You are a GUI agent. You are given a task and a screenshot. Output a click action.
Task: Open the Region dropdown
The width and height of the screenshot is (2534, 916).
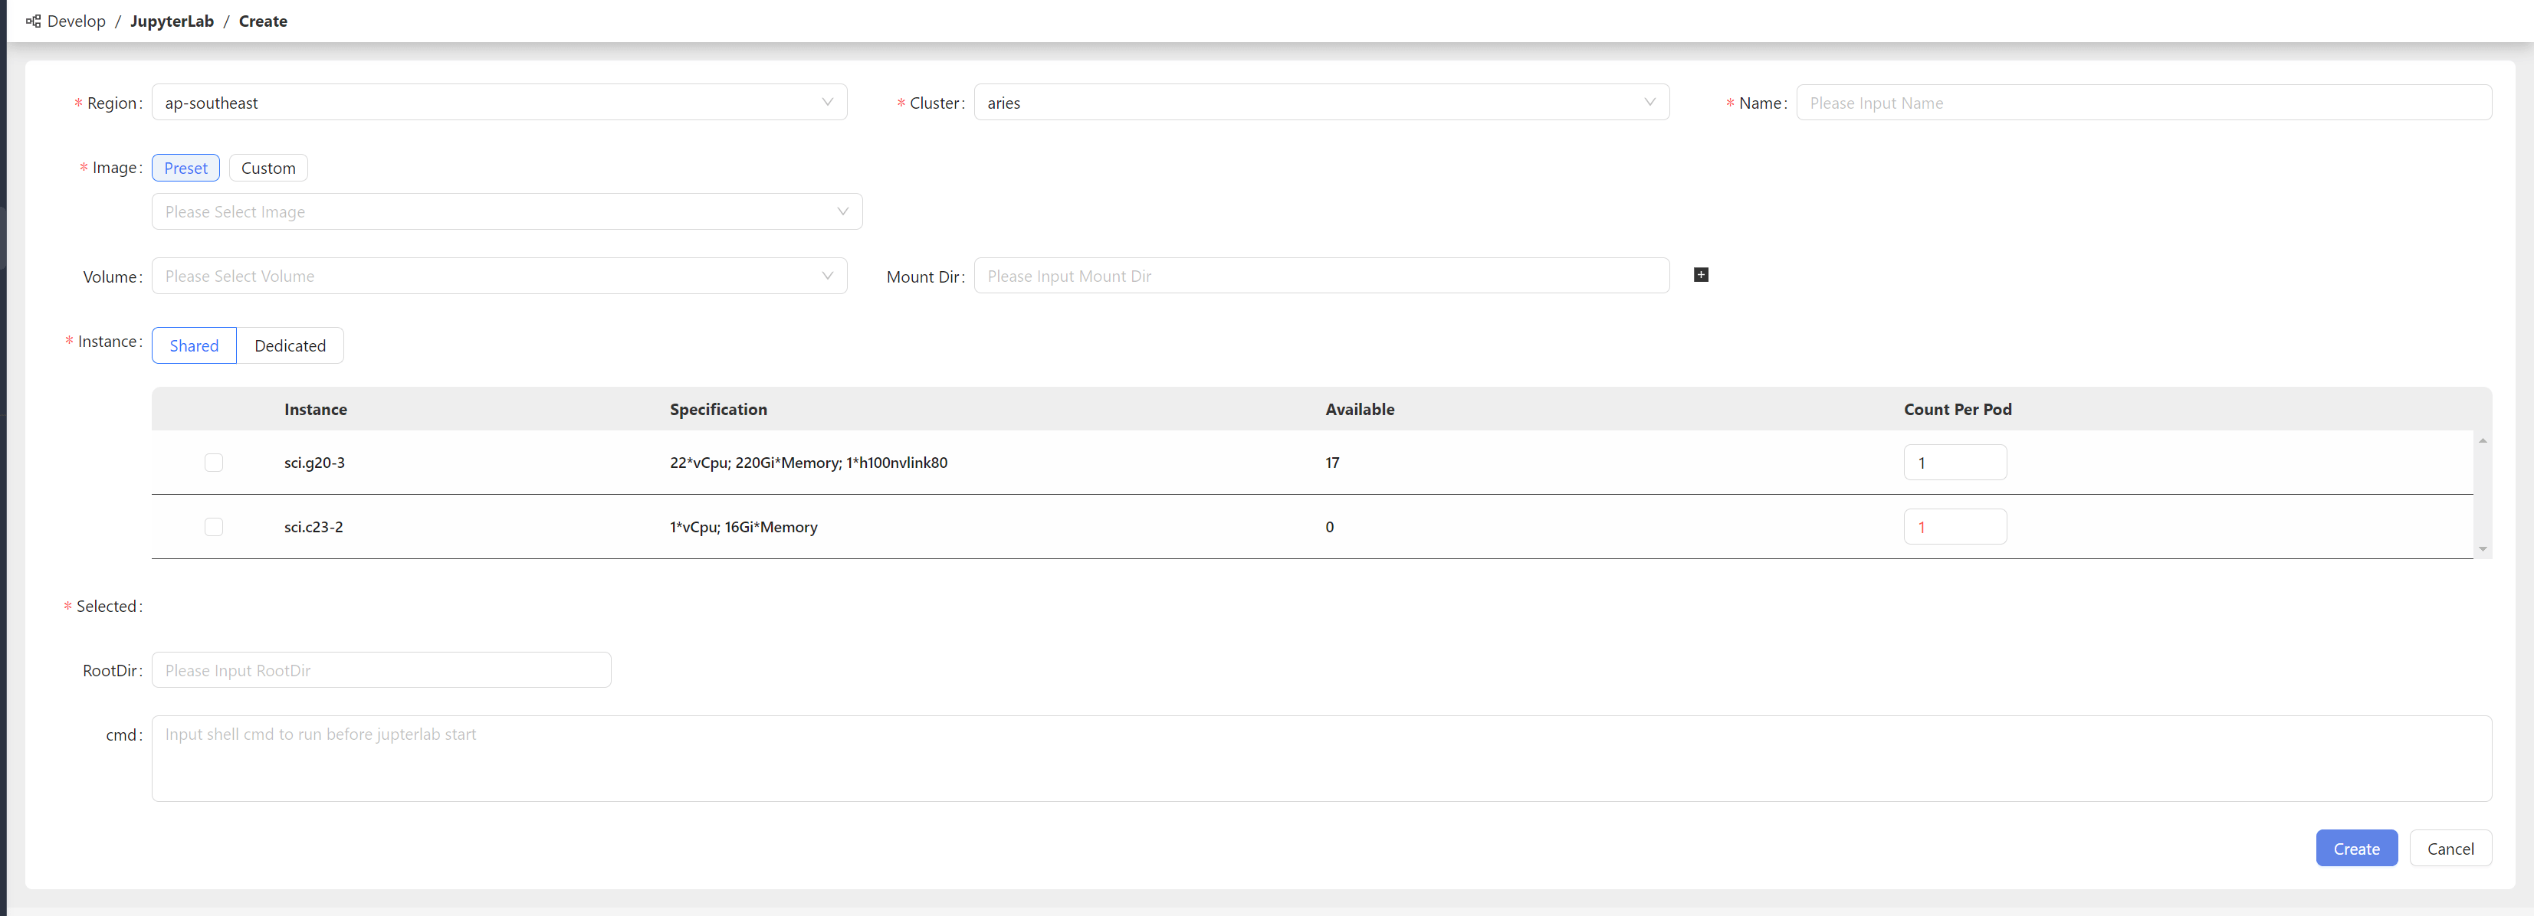tap(499, 102)
